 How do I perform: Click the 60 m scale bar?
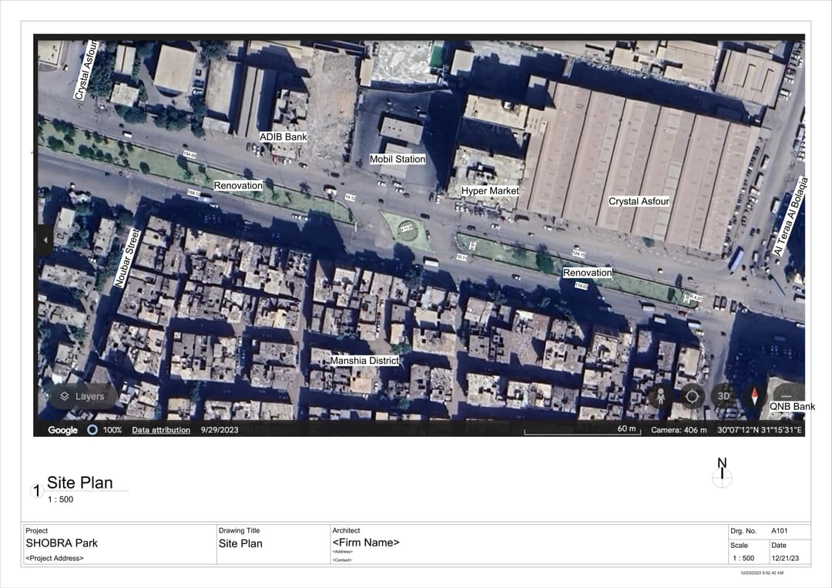pos(582,430)
